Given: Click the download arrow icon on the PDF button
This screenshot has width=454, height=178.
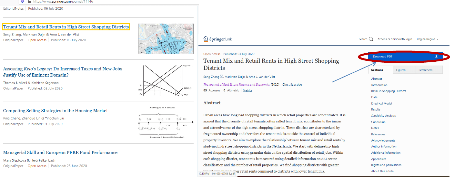Looking at the screenshot, I should (x=436, y=56).
